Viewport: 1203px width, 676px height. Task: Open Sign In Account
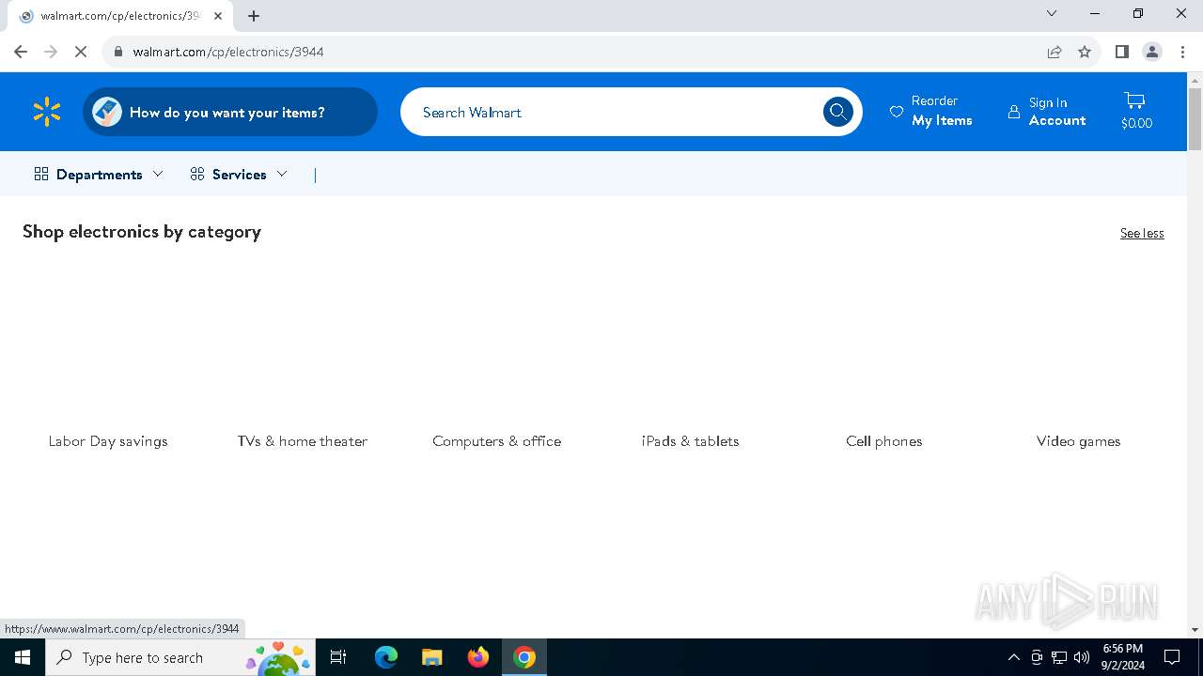tap(1047, 111)
